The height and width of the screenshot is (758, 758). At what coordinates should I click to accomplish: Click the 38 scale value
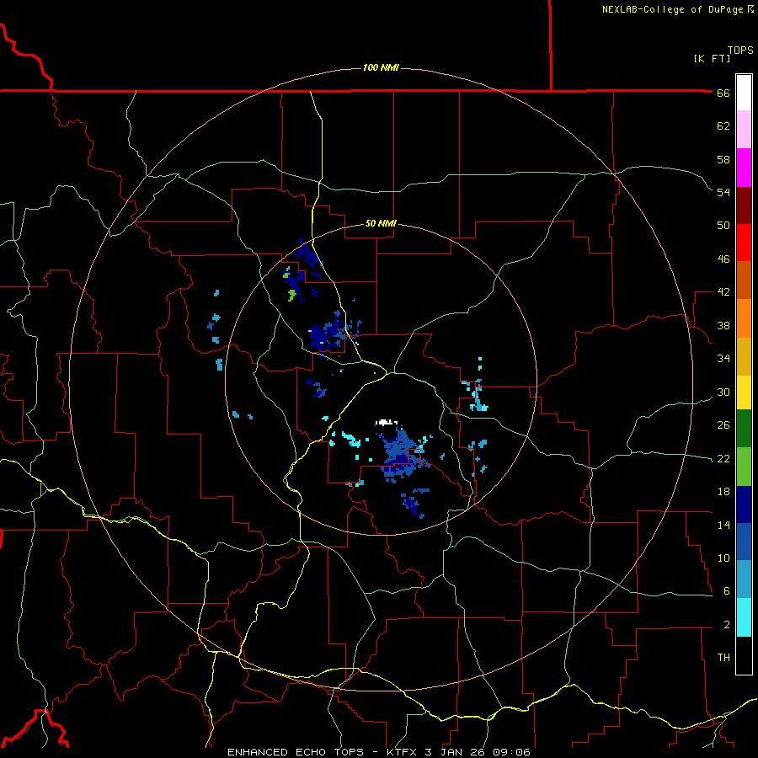click(723, 325)
